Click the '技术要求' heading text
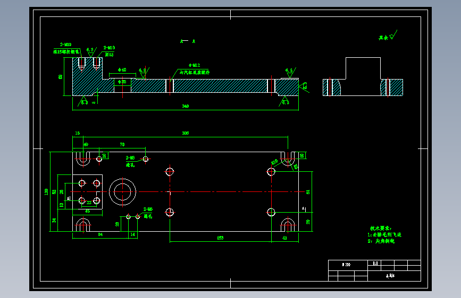This screenshot has width=461, height=298. point(381,228)
